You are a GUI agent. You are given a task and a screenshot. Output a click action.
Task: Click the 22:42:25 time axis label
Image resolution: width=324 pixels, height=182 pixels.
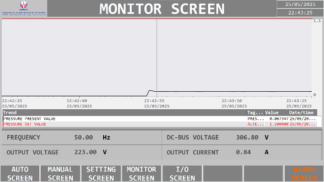point(12,101)
